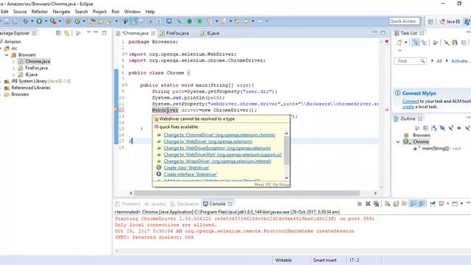Toggle Categorized view in Task List
Viewport: 471px width, 265px height.
tap(416, 43)
